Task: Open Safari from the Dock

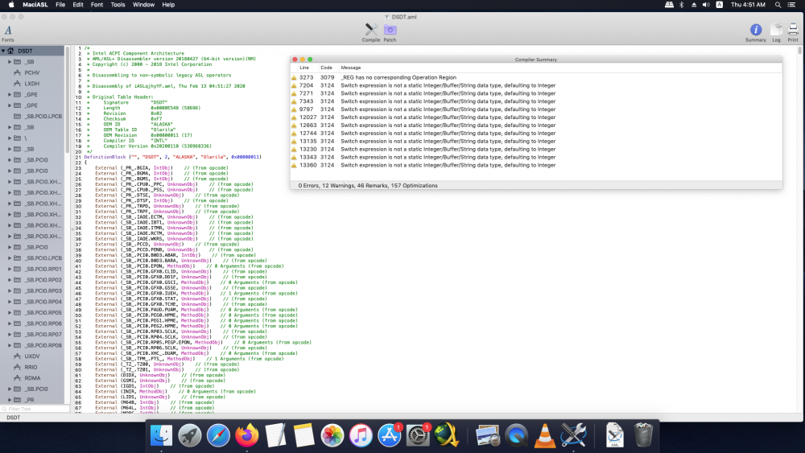Action: click(218, 435)
